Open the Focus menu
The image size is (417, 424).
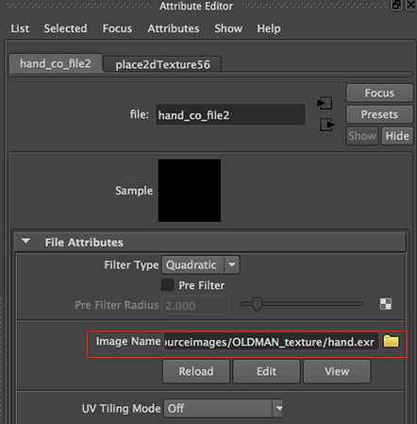click(117, 28)
